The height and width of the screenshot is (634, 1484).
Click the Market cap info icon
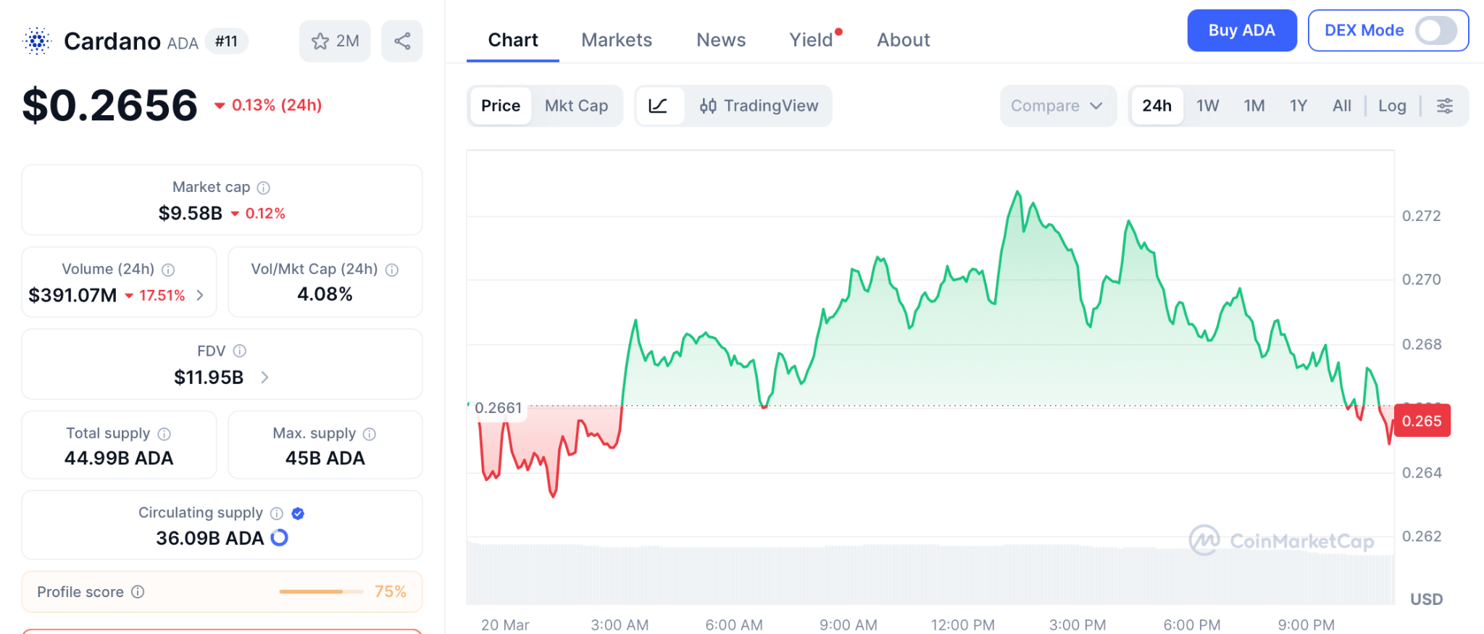point(264,188)
